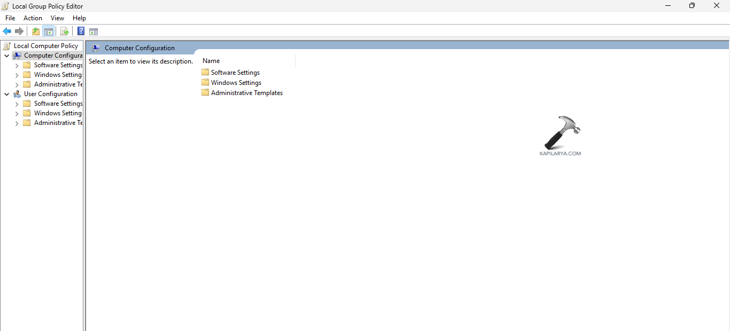
Task: Open the File menu
Action: click(10, 18)
